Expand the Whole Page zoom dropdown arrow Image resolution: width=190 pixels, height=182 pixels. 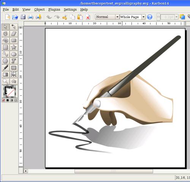pyautogui.click(x=143, y=17)
